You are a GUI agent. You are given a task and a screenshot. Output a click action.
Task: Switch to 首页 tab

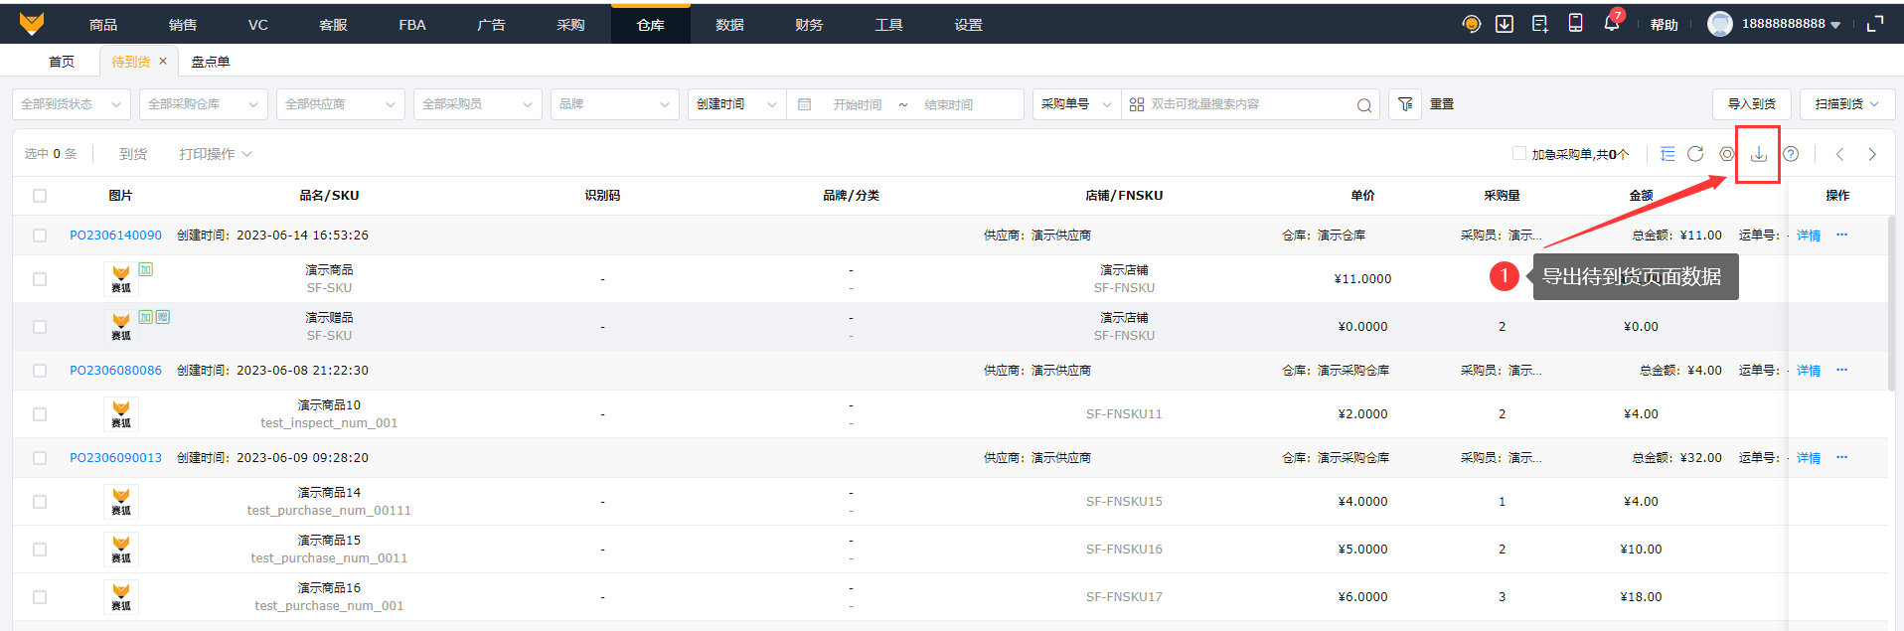[x=62, y=62]
